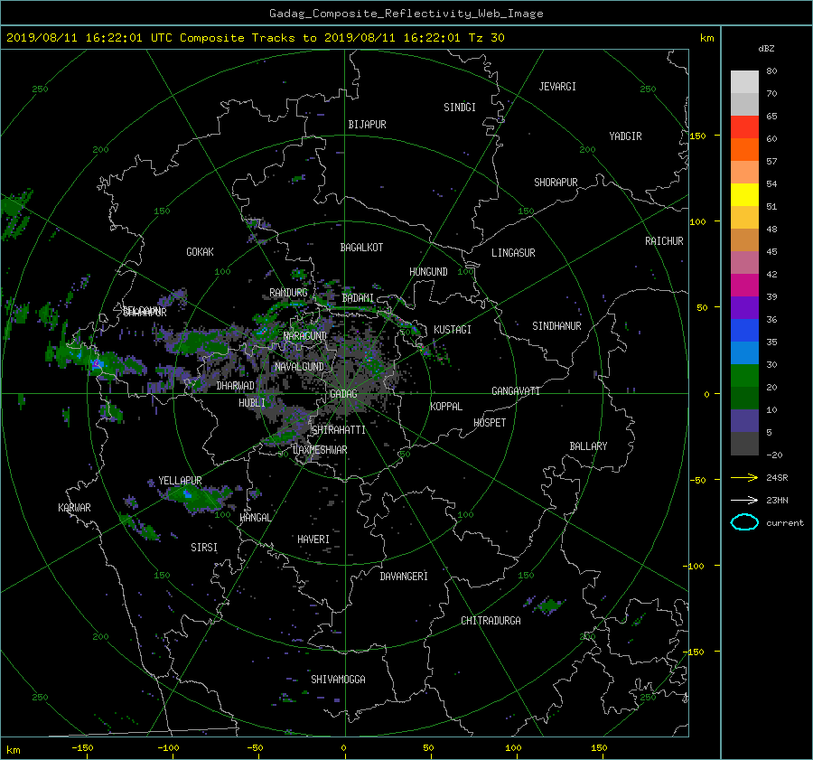Click the LINGASUR city label
813x760 pixels.
[513, 253]
